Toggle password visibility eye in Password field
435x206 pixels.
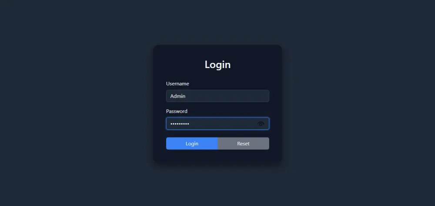tap(261, 124)
